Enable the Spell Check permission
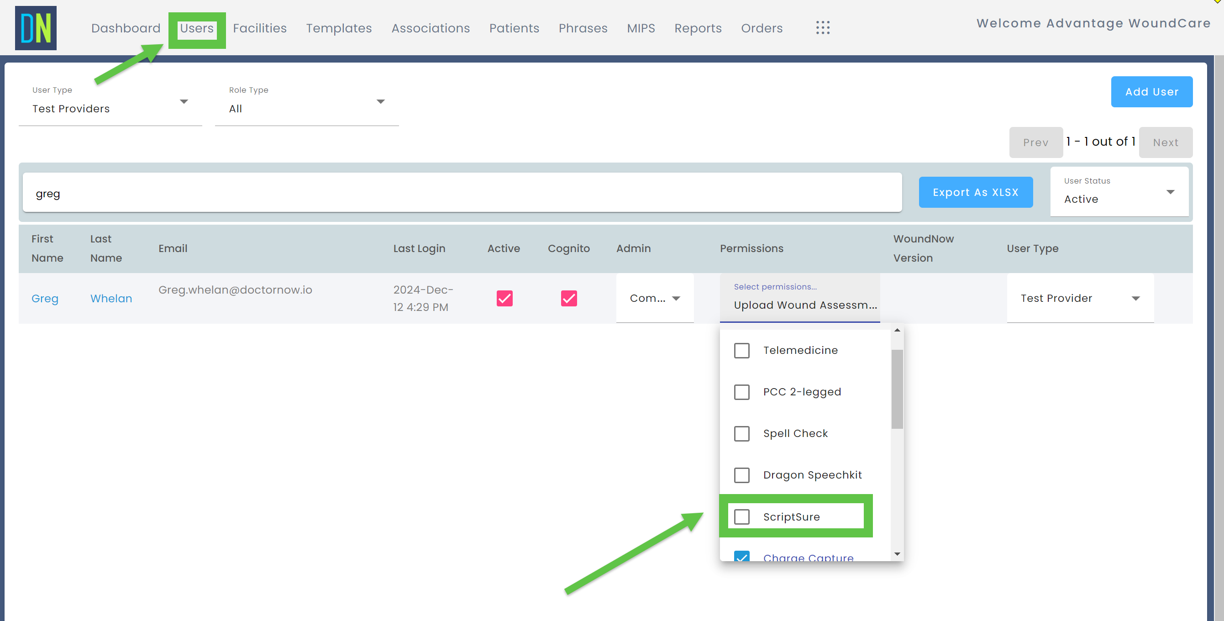 tap(741, 433)
